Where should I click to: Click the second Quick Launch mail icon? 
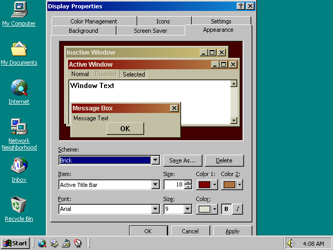54,243
